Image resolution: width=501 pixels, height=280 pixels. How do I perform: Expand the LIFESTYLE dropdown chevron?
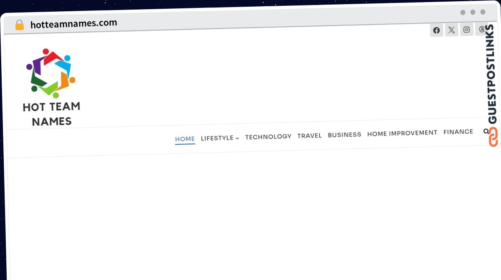point(237,138)
